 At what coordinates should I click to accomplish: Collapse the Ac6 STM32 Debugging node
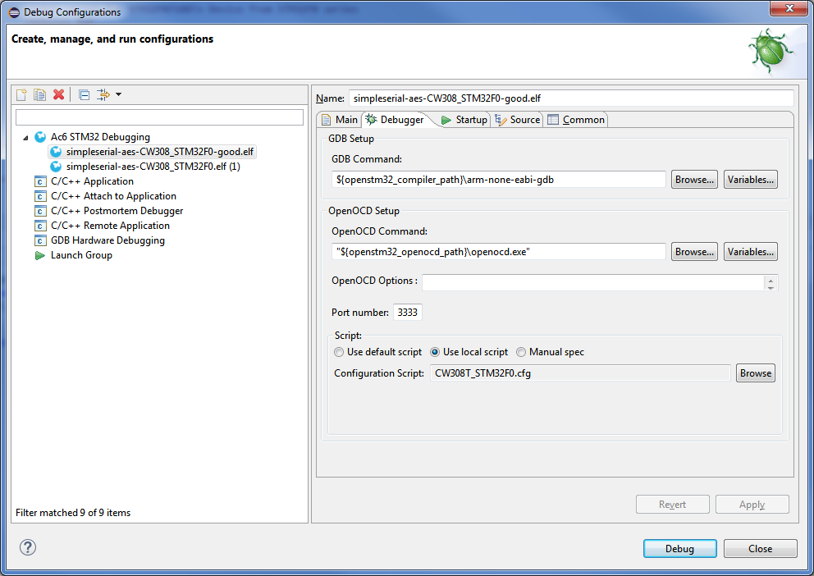click(x=25, y=138)
